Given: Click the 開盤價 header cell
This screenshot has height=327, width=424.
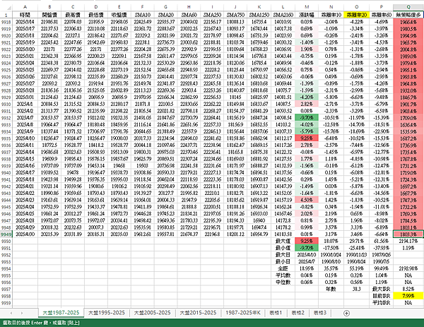Looking at the screenshot, I should pyautogui.click(x=49, y=15).
